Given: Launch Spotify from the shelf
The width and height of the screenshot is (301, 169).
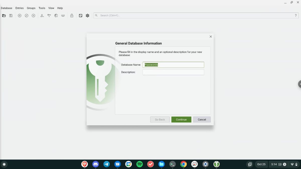Looking at the screenshot, I should tap(139, 164).
